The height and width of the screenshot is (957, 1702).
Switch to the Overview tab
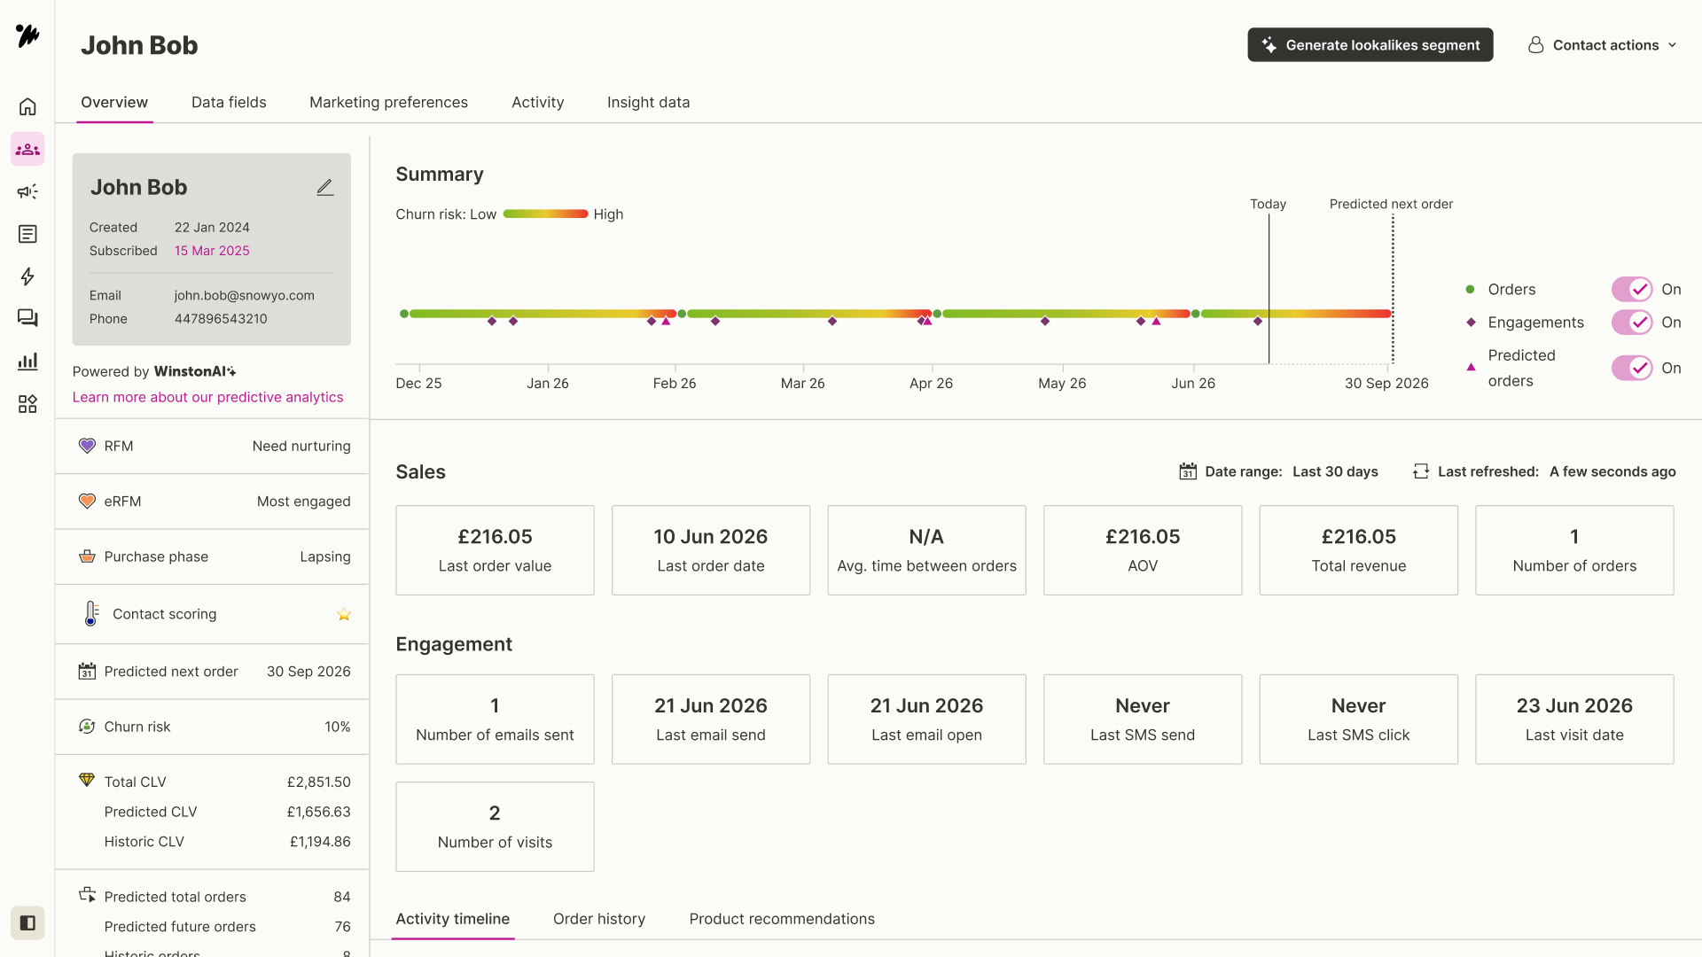[x=114, y=102]
